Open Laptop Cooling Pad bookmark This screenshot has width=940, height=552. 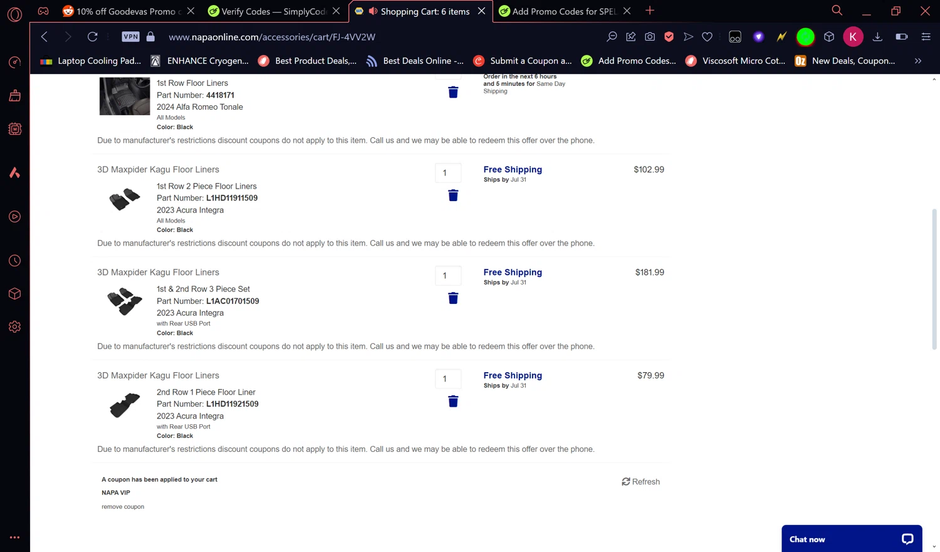click(91, 61)
